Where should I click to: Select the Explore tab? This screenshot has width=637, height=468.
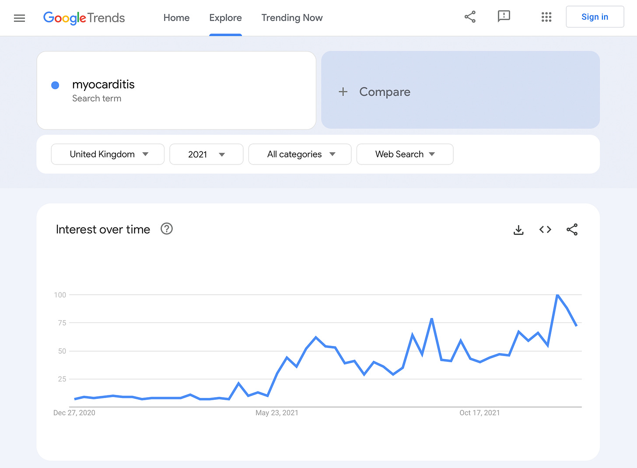tap(225, 18)
